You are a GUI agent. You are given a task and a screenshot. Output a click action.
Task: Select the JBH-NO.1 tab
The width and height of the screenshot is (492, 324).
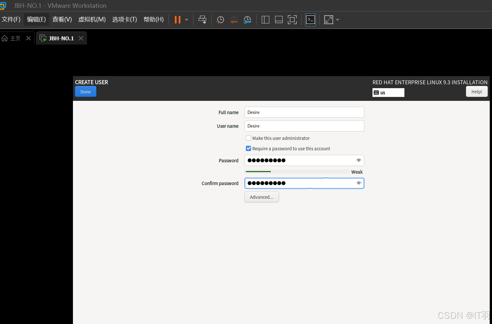click(61, 38)
